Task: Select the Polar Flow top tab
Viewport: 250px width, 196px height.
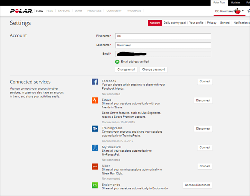Action: pyautogui.click(x=219, y=3)
